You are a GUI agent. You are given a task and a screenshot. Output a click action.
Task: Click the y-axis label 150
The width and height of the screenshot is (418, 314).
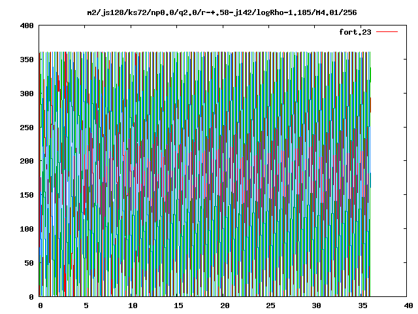(x=27, y=195)
